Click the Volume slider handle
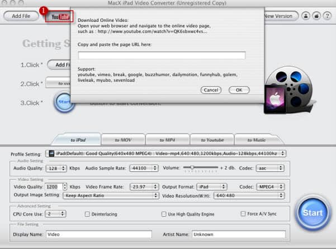The width and height of the screenshot is (336, 249). pyautogui.click(x=192, y=167)
